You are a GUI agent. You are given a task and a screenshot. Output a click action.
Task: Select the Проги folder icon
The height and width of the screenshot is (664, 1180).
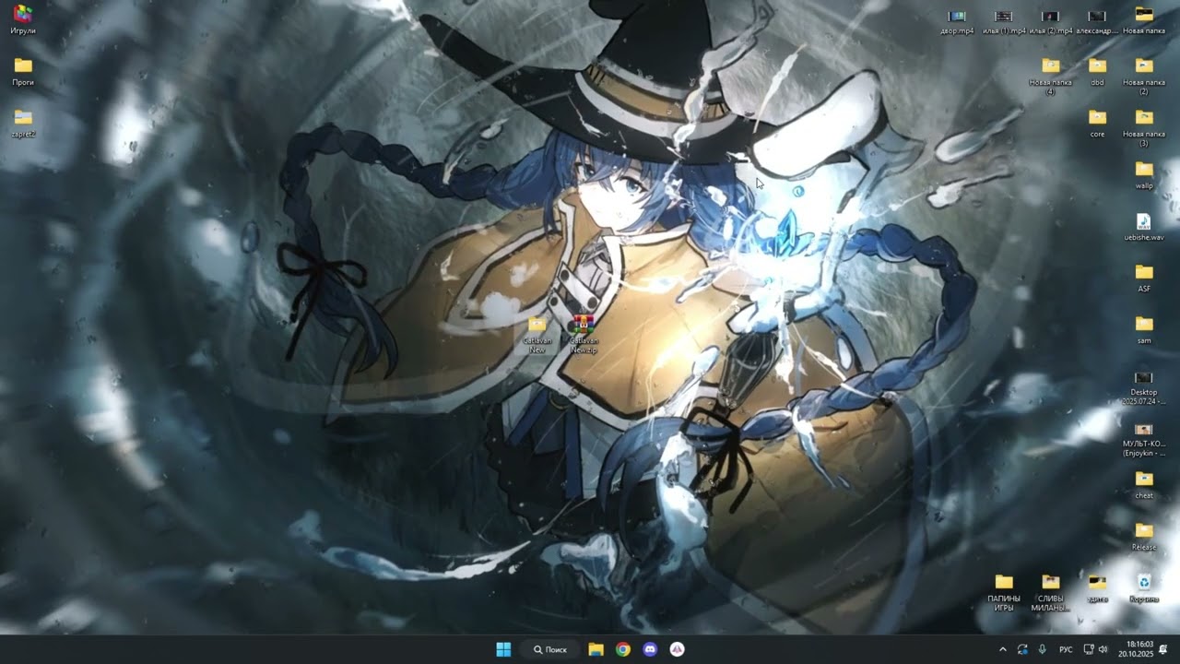point(23,71)
